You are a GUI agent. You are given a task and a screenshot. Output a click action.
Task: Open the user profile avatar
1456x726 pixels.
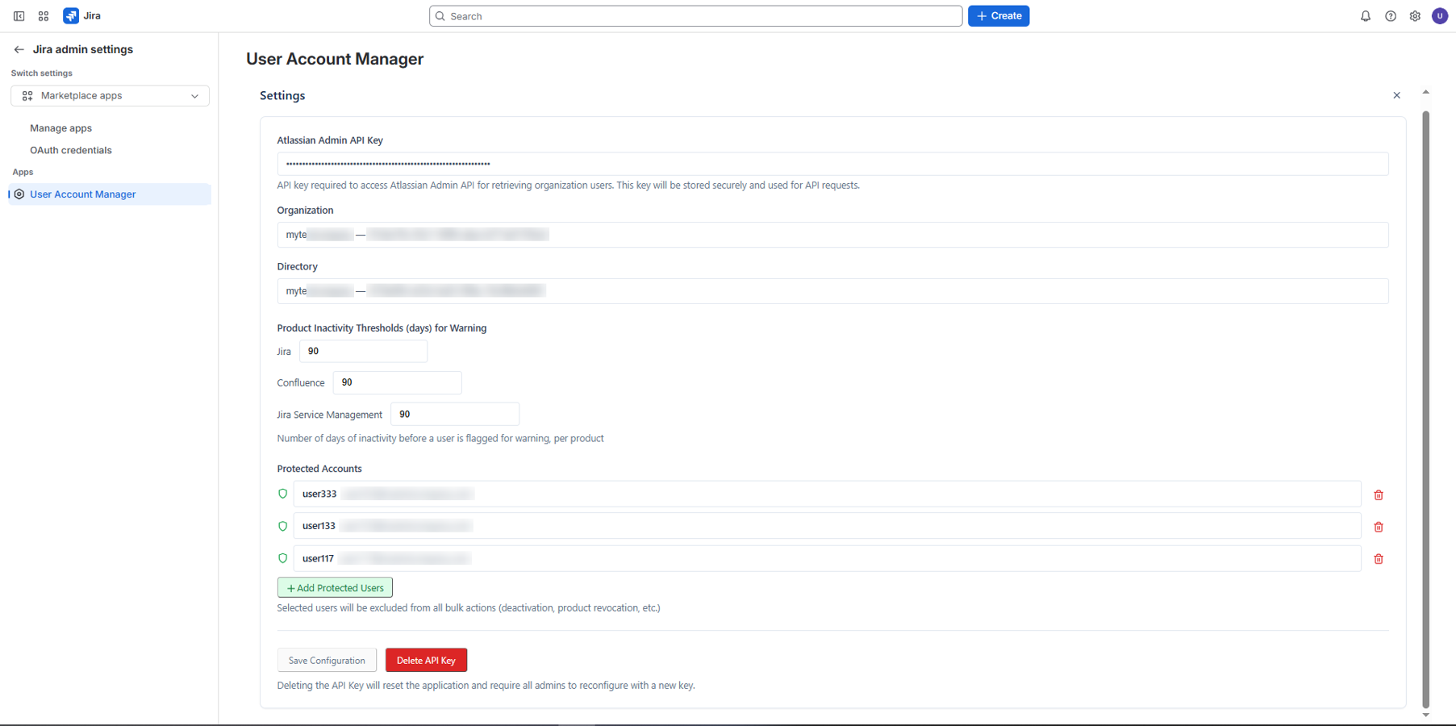click(1440, 16)
